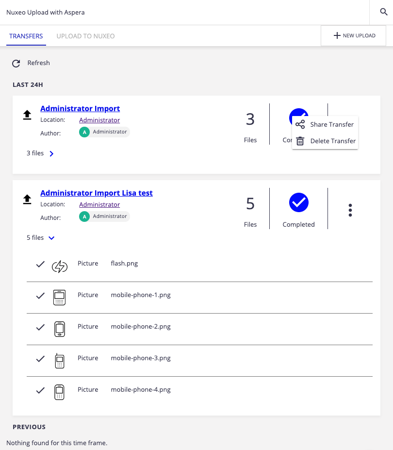This screenshot has width=393, height=450.
Task: Click the mobile-phone-3.png phone icon
Action: coord(59,360)
